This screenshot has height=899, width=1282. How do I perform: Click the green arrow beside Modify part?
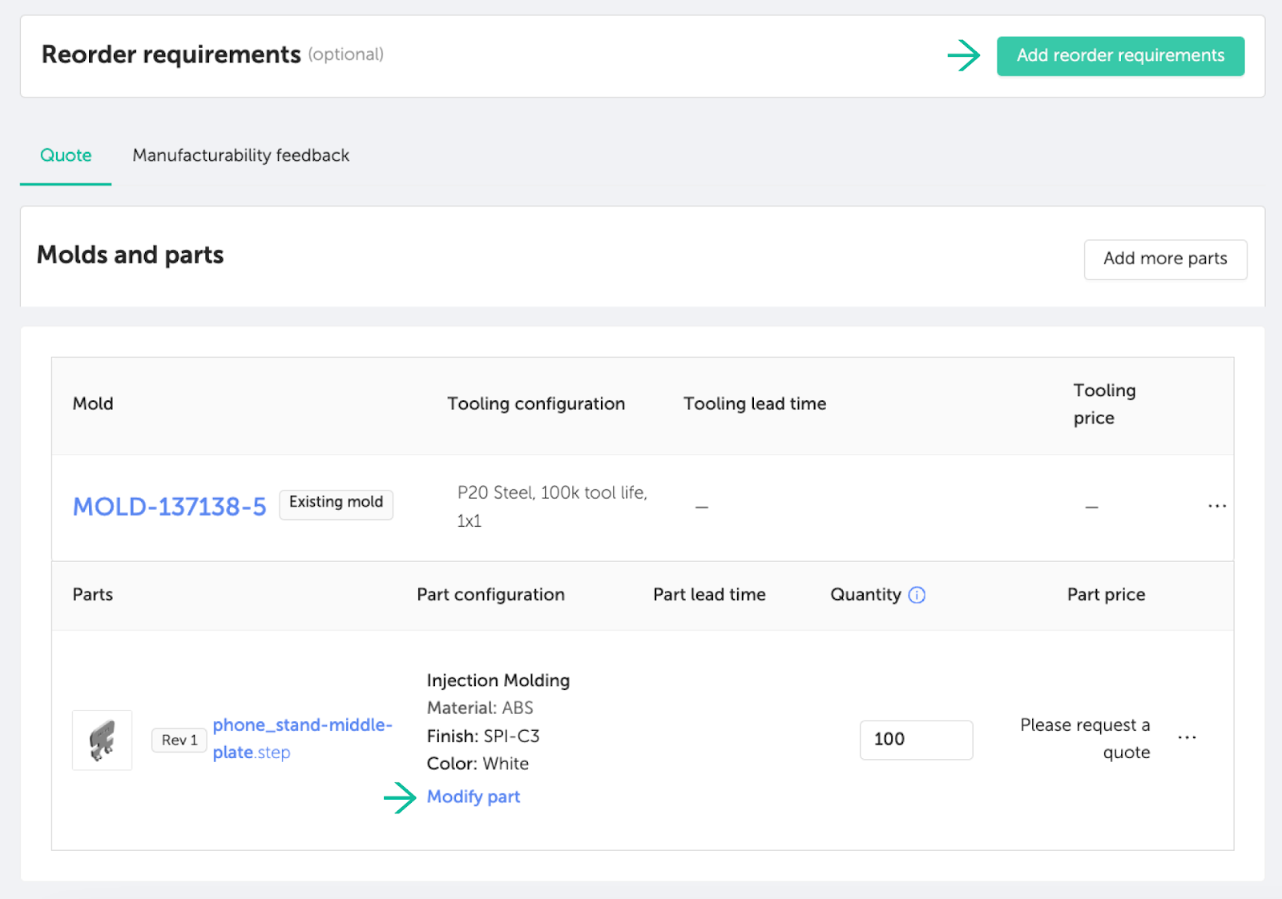click(400, 797)
